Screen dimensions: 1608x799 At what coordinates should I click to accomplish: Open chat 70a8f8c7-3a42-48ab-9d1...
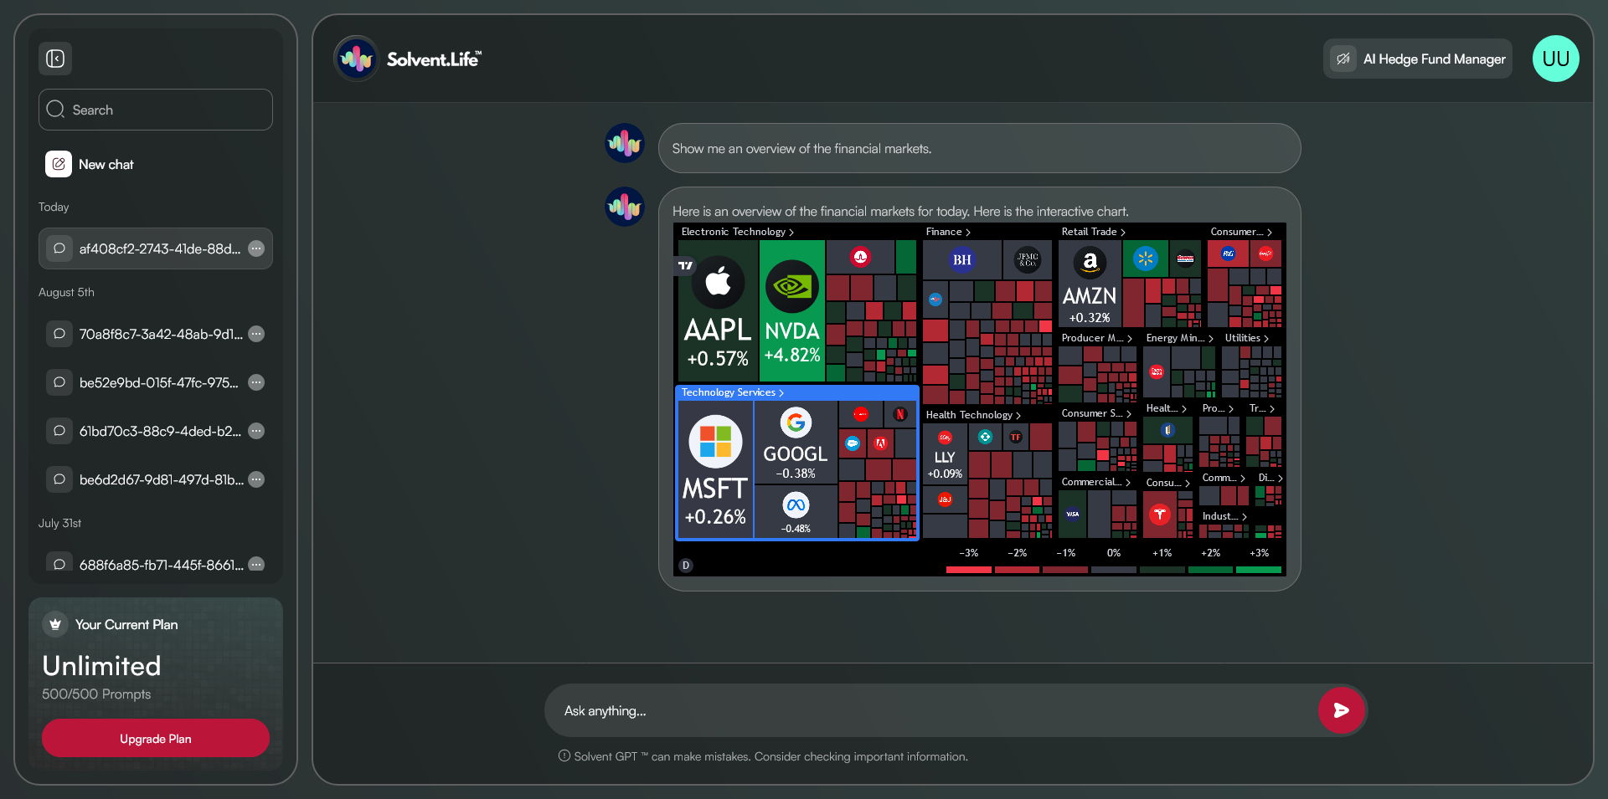pyautogui.click(x=156, y=334)
